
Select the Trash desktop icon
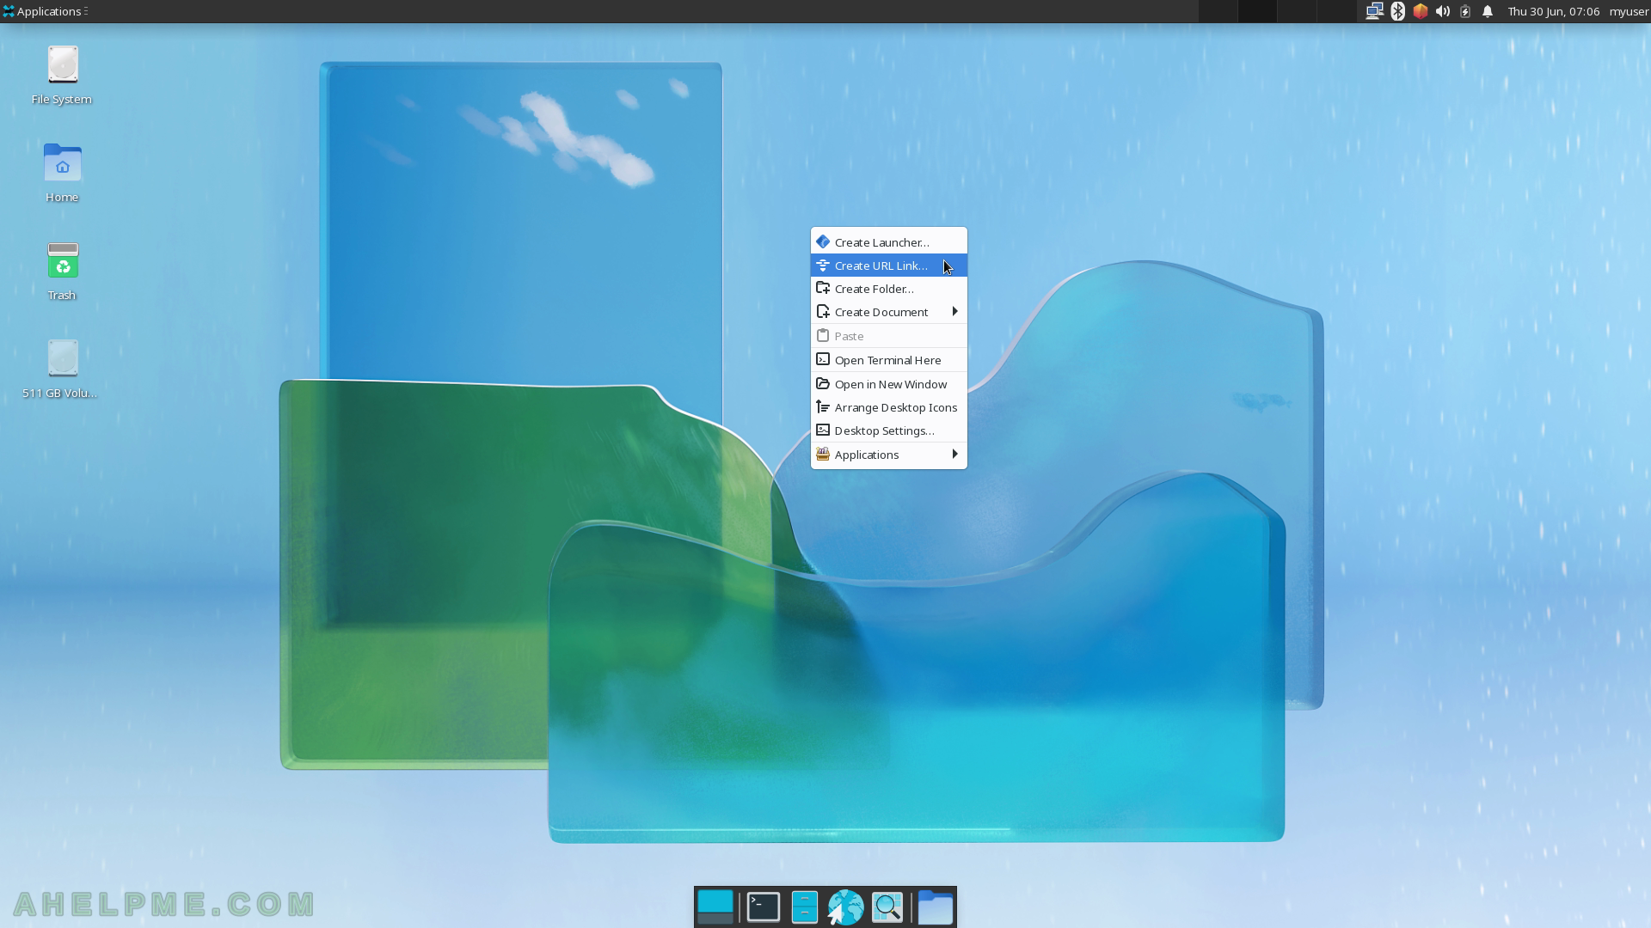(62, 260)
